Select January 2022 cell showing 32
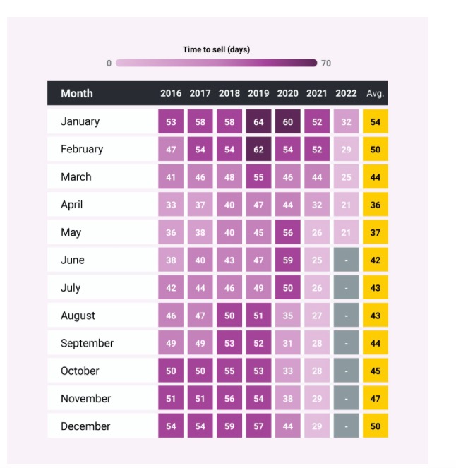The image size is (456, 468). point(346,121)
